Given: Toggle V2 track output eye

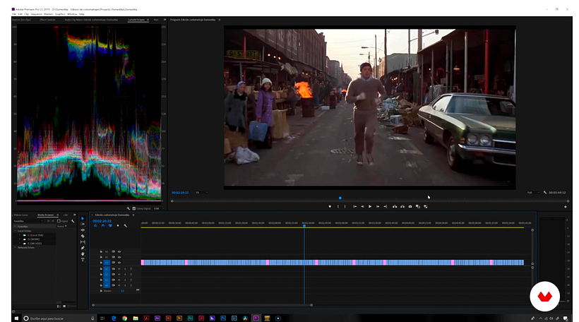Looking at the screenshot, I should tap(119, 257).
